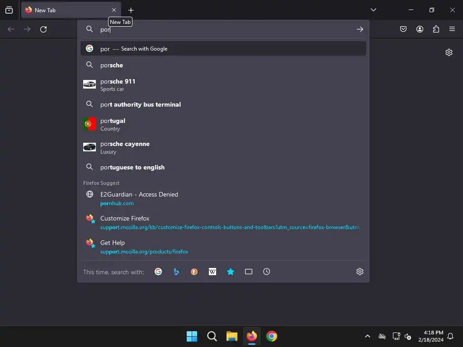This screenshot has height=347, width=463.
Task: Search this time with Bing
Action: pos(176,272)
